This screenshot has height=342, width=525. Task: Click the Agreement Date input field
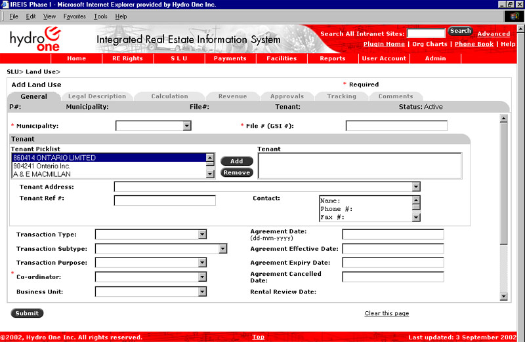[x=393, y=235]
